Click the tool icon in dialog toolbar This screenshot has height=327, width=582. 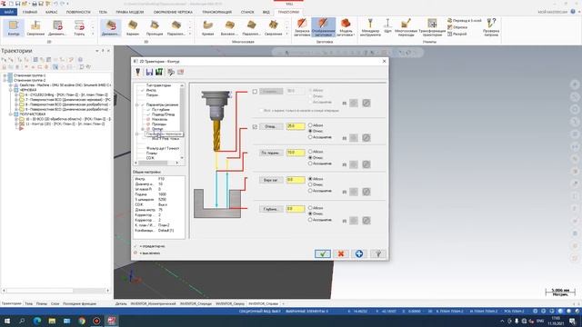137,72
